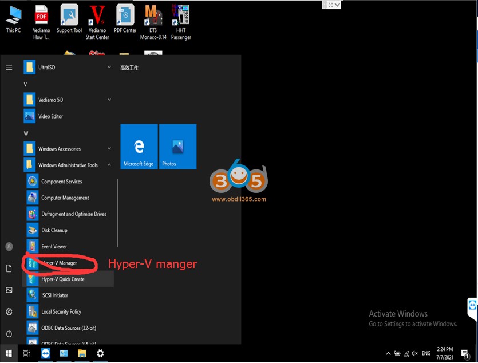Image resolution: width=478 pixels, height=363 pixels.
Task: Open Vediamo How To PDF shortcut
Action: 41,22
